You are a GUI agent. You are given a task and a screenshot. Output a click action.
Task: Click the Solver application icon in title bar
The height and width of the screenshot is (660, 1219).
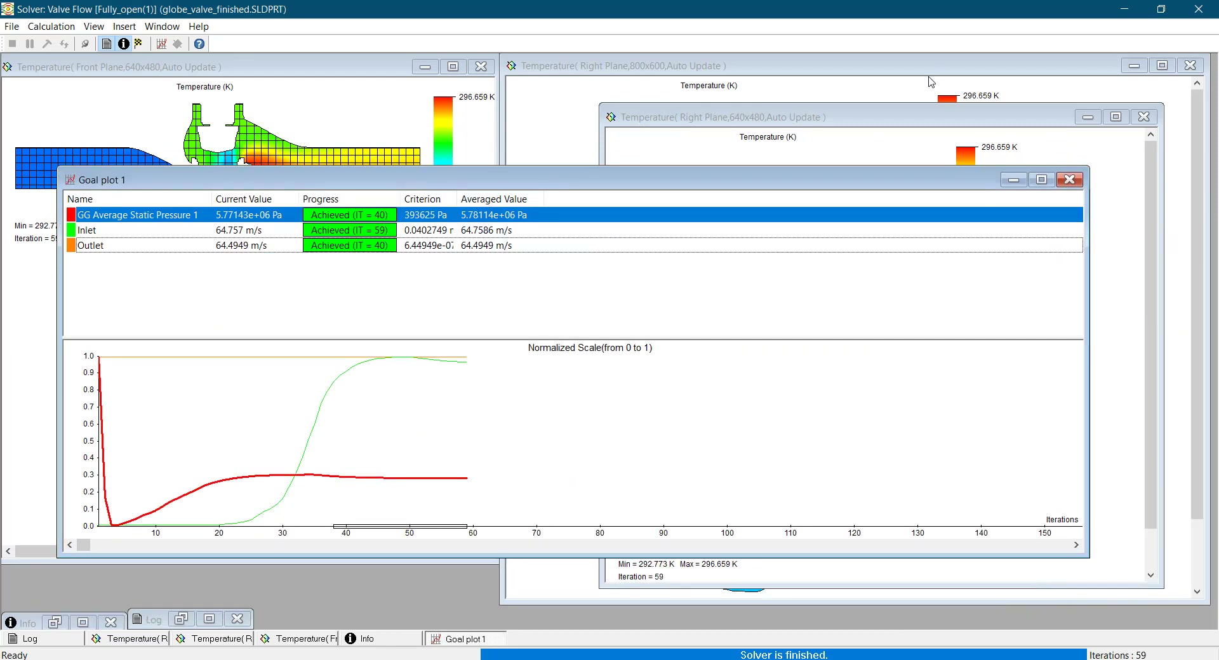8,9
